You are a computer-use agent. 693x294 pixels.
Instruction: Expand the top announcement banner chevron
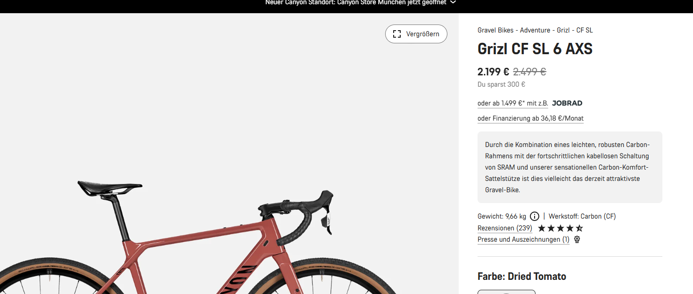click(x=453, y=2)
